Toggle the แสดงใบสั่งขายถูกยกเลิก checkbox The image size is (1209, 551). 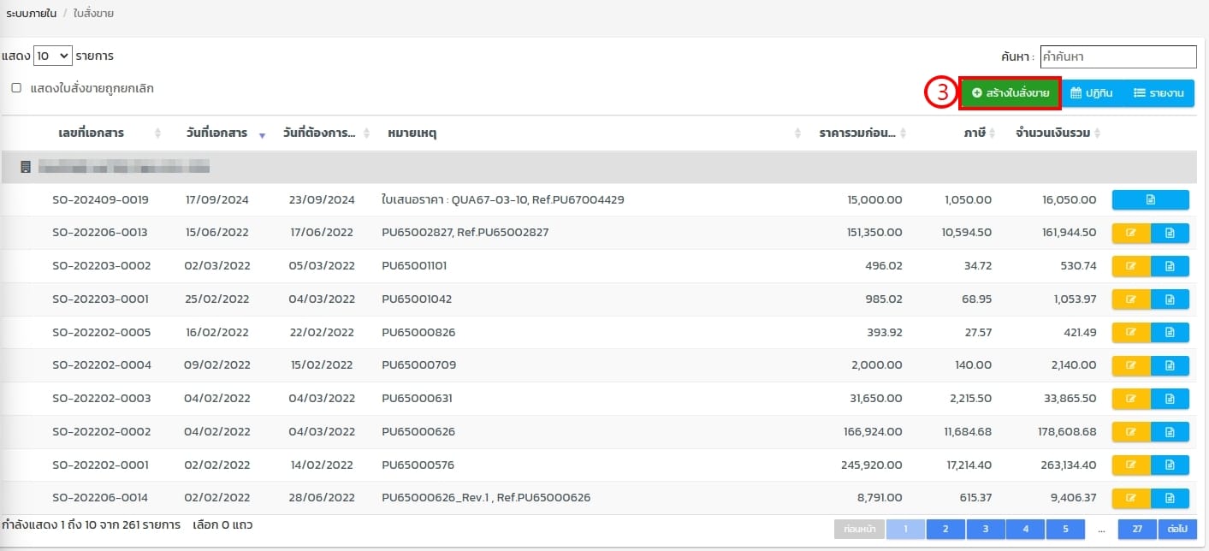[16, 88]
